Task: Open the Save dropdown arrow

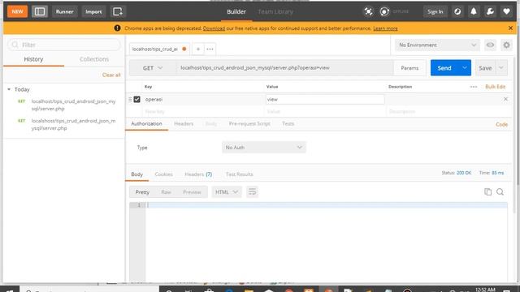Action: (501, 68)
